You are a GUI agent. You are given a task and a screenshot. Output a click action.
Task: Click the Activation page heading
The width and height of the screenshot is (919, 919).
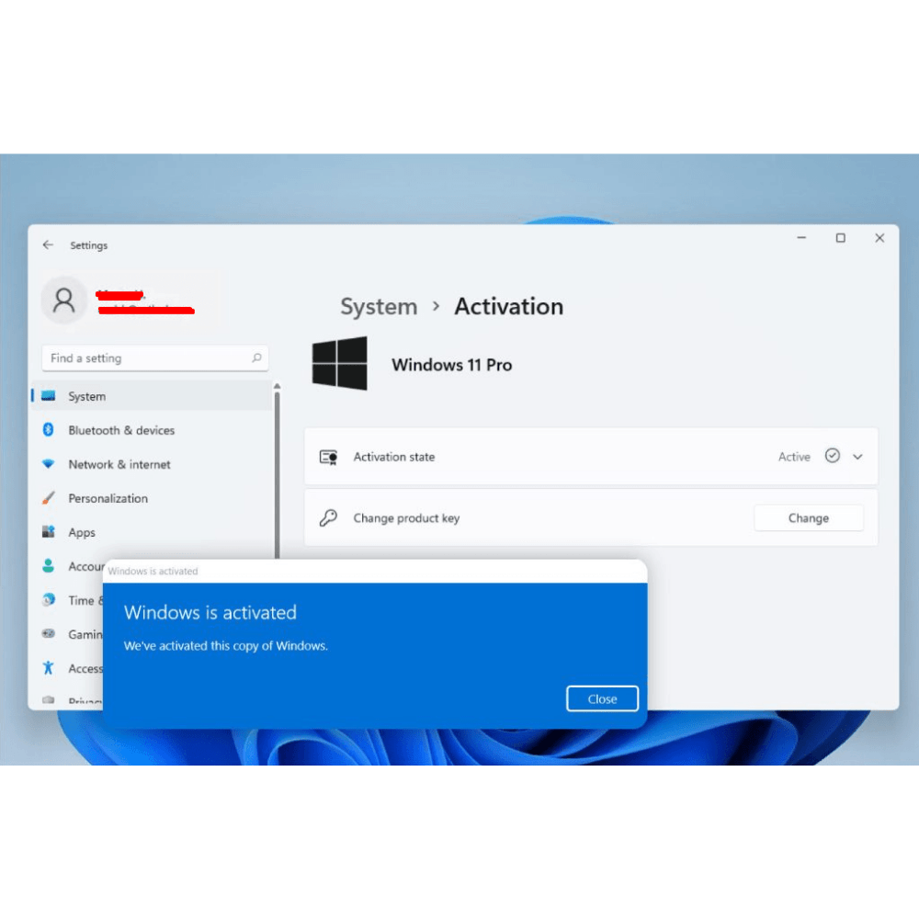coord(509,307)
